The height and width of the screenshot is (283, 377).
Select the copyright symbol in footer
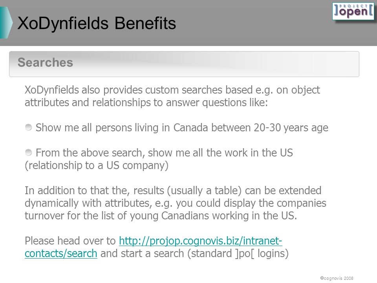point(322,278)
